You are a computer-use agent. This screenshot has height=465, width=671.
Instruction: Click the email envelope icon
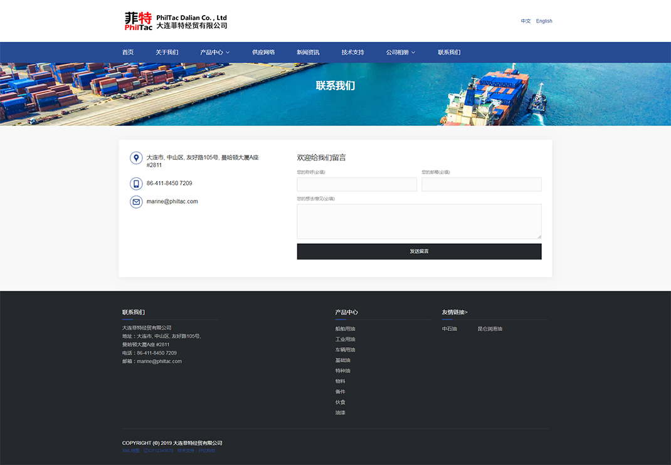click(136, 202)
